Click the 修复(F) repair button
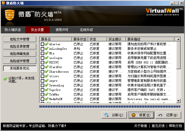185x131 pixels. coord(141,115)
